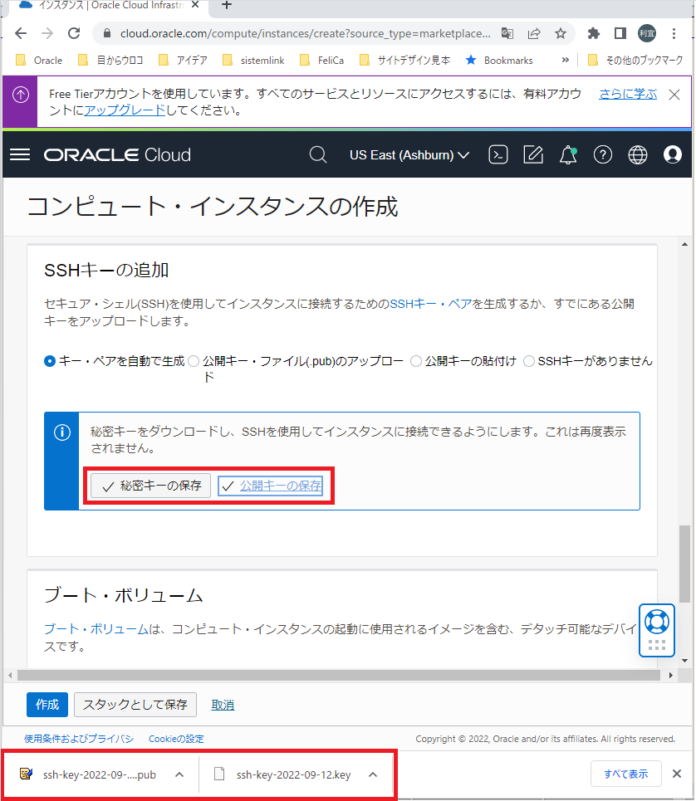Click the scroll-down arrow of the form panel
This screenshot has width=696, height=801.
pyautogui.click(x=684, y=661)
